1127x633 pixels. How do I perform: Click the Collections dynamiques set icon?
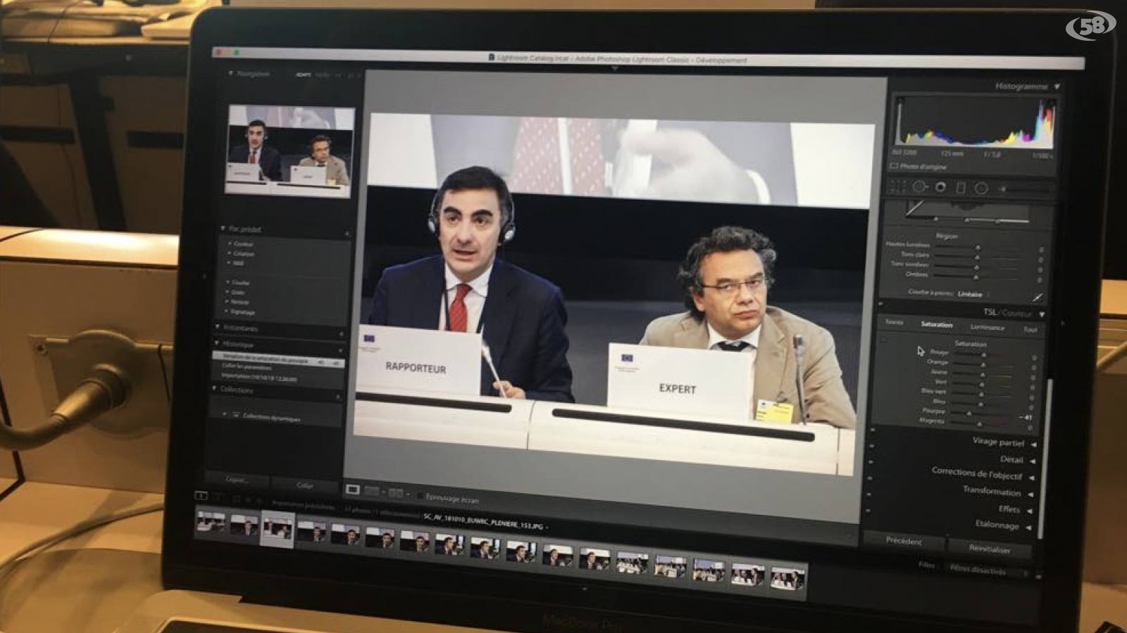tap(237, 415)
